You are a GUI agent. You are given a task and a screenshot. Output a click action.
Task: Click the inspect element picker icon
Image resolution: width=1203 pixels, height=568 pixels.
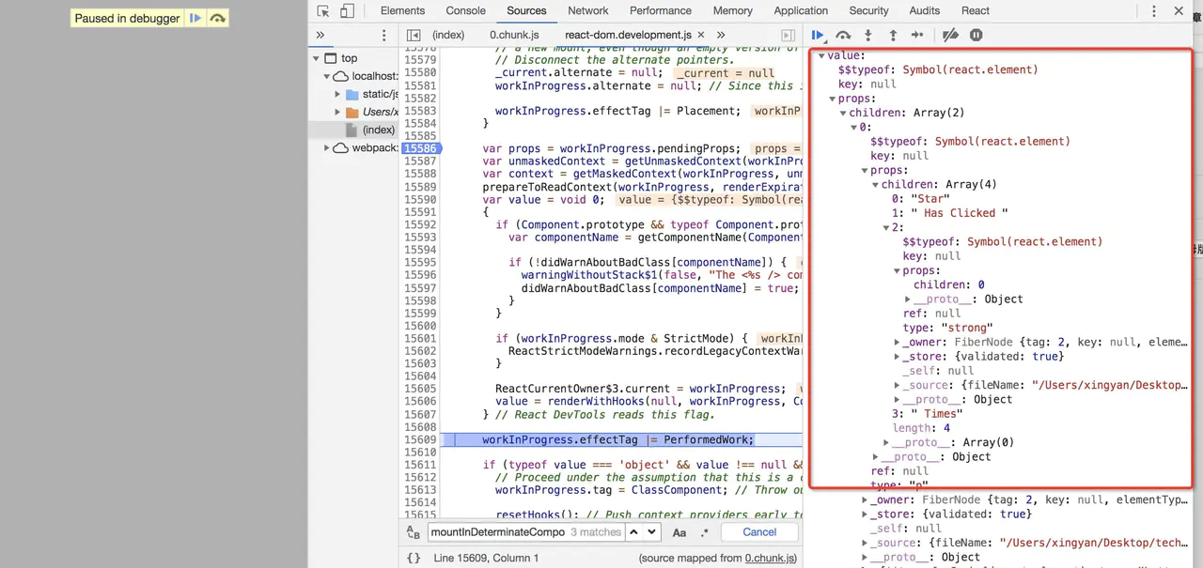click(x=323, y=11)
